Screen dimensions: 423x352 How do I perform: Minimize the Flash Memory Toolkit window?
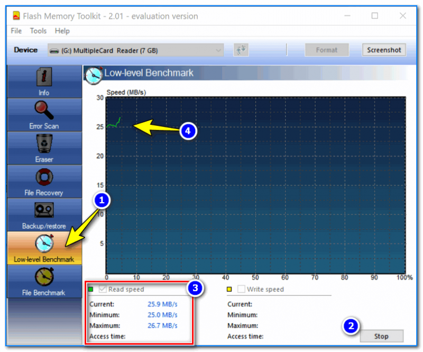coord(347,16)
